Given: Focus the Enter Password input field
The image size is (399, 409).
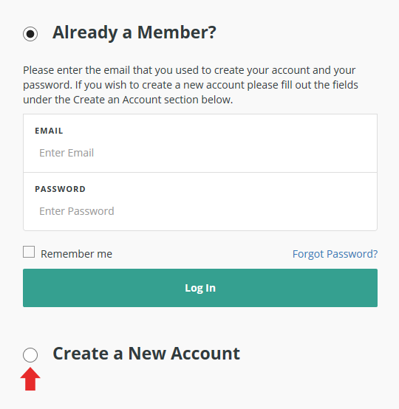Looking at the screenshot, I should (200, 211).
